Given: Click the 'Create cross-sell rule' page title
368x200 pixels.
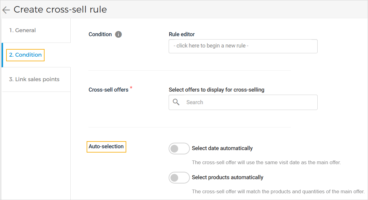Looking at the screenshot, I should [60, 9].
